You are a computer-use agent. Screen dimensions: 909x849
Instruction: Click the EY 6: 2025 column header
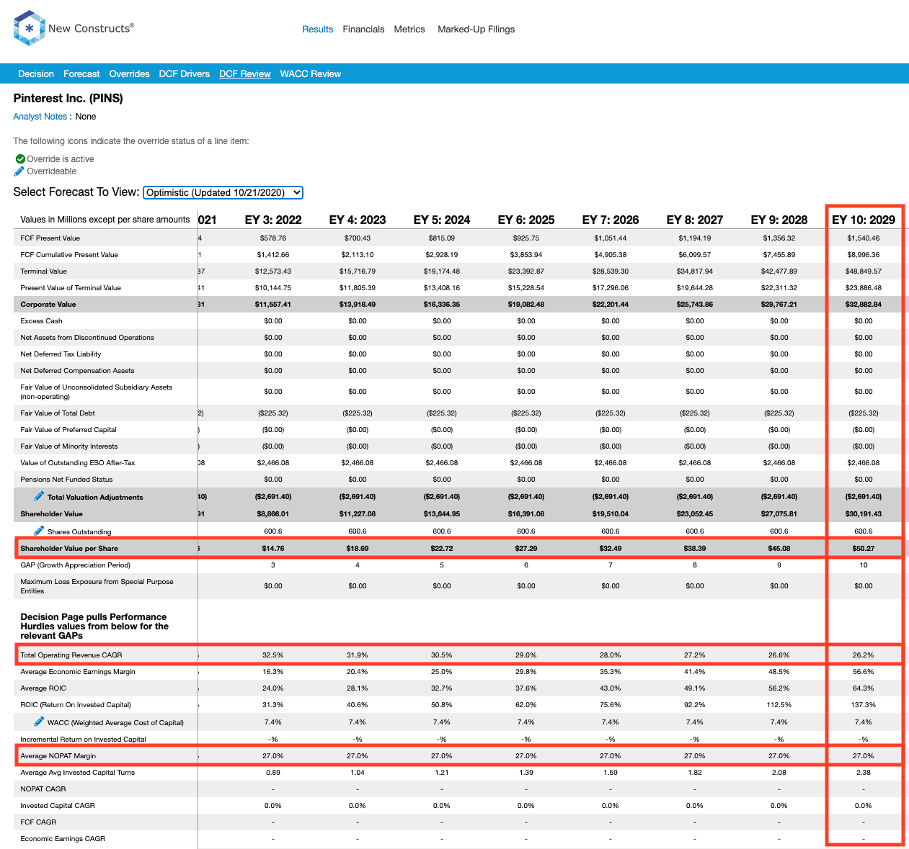tap(526, 220)
